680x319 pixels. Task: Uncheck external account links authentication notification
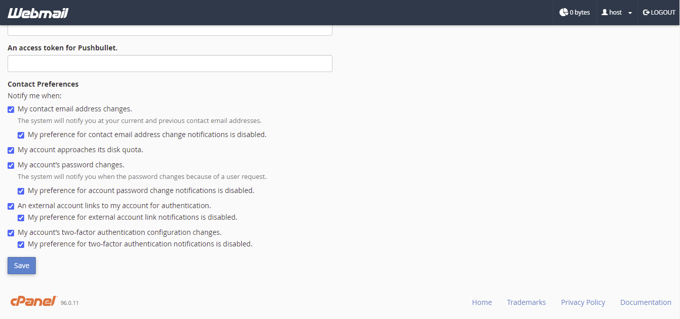pos(11,206)
